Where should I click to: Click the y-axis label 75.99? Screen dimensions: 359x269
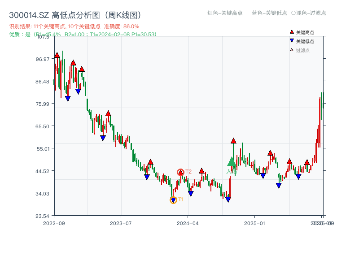click(x=42, y=104)
